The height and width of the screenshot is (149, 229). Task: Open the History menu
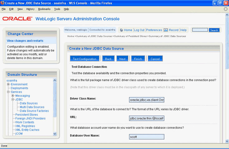coord(30,9)
